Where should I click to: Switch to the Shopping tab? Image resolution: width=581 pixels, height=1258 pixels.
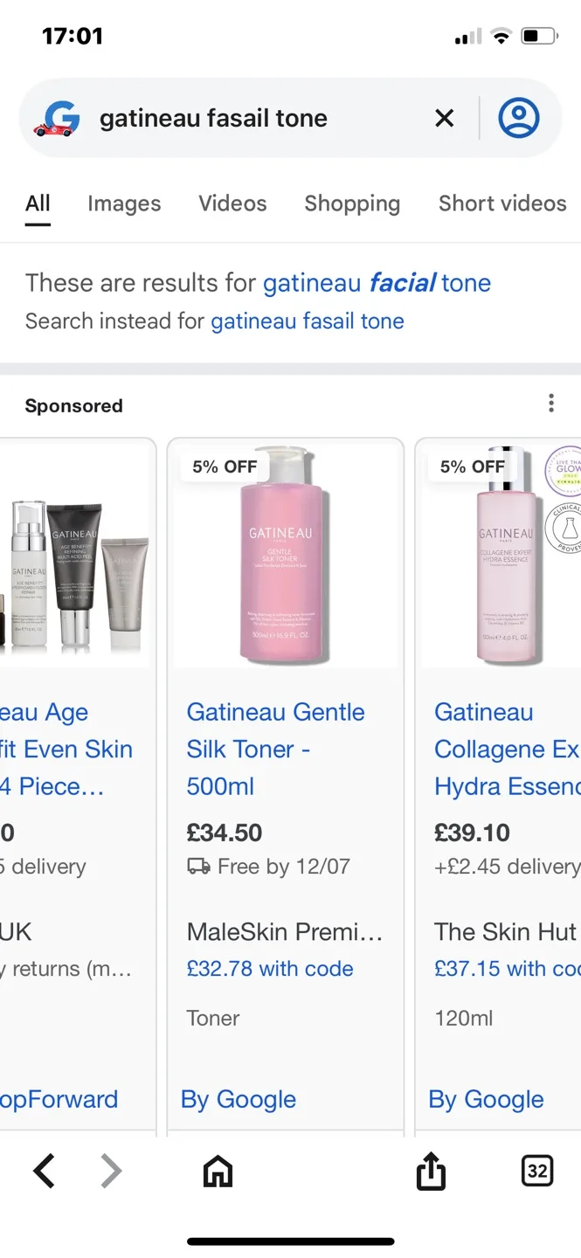[x=352, y=204]
